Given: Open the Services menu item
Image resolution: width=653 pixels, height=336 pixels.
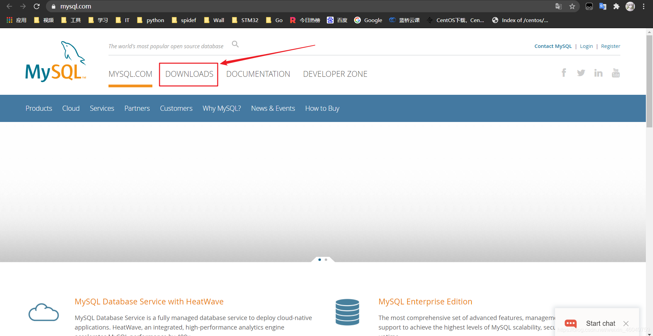Looking at the screenshot, I should [102, 108].
